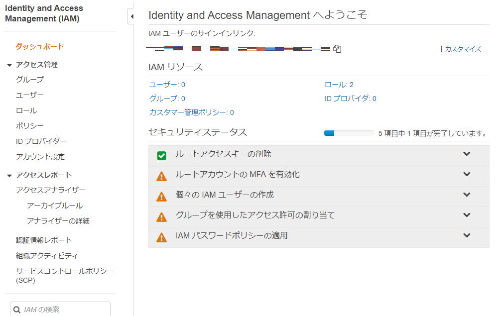Open ユーザー in the sidebar

click(x=30, y=95)
